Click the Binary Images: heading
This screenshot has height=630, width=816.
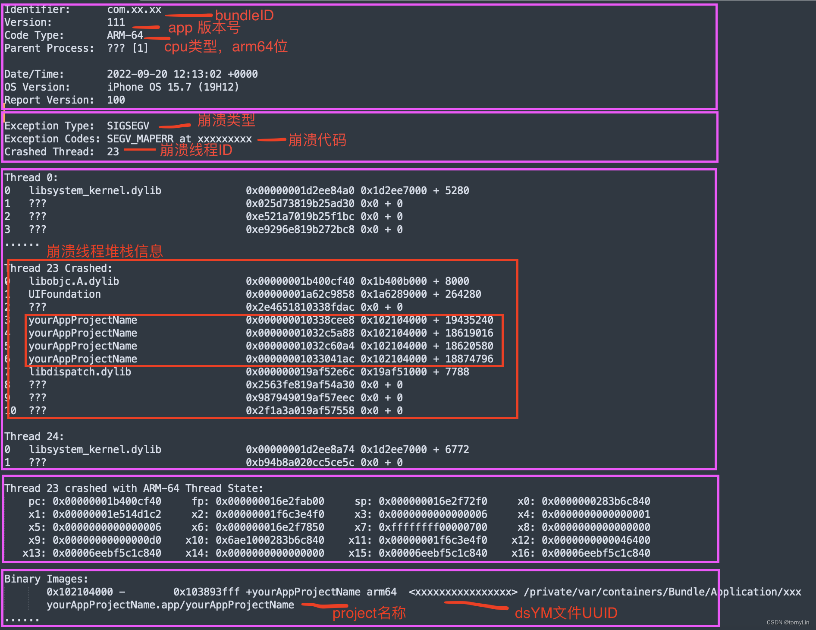(46, 579)
